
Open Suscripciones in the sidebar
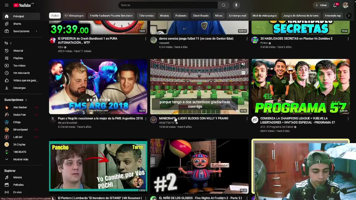[x=21, y=31]
